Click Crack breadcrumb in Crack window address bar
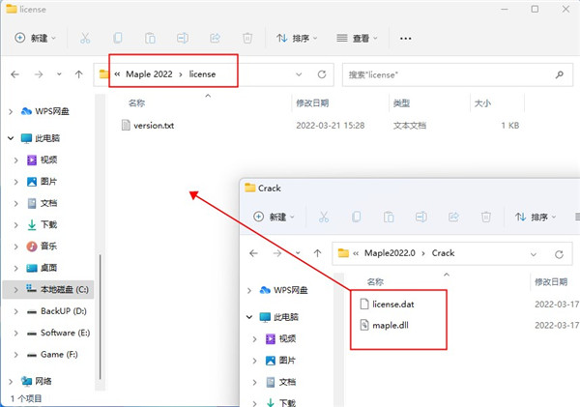This screenshot has width=580, height=407. (x=443, y=253)
